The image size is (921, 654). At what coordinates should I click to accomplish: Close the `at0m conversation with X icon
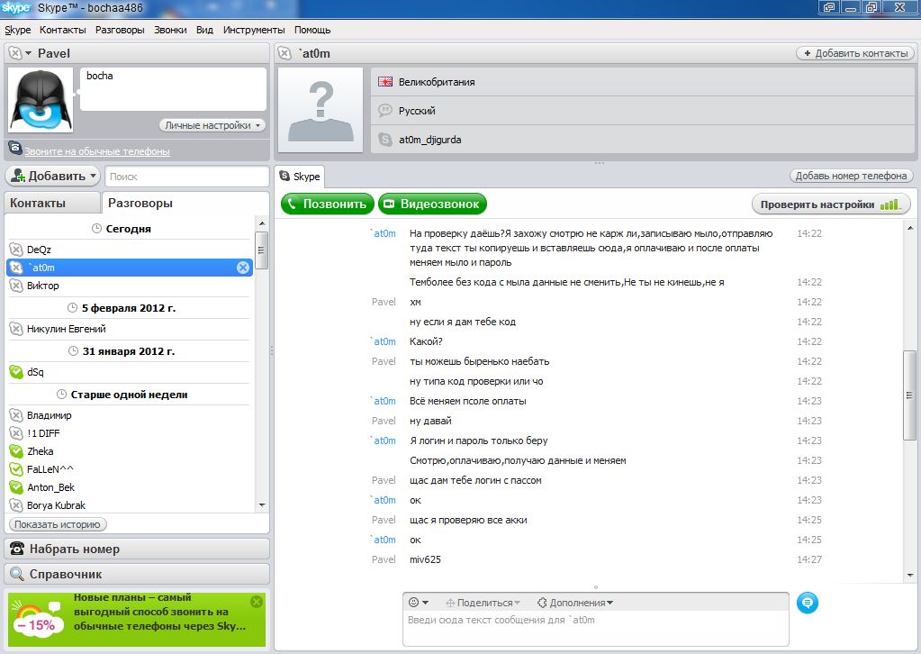click(x=242, y=268)
